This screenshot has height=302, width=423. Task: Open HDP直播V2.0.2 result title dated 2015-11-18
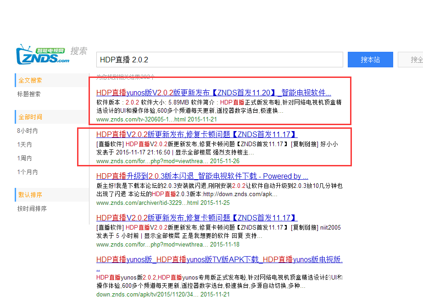[197, 218]
